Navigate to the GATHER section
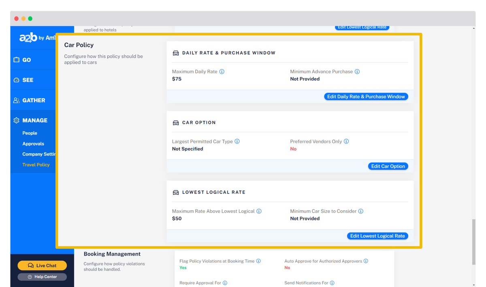The image size is (486, 287). coord(33,100)
